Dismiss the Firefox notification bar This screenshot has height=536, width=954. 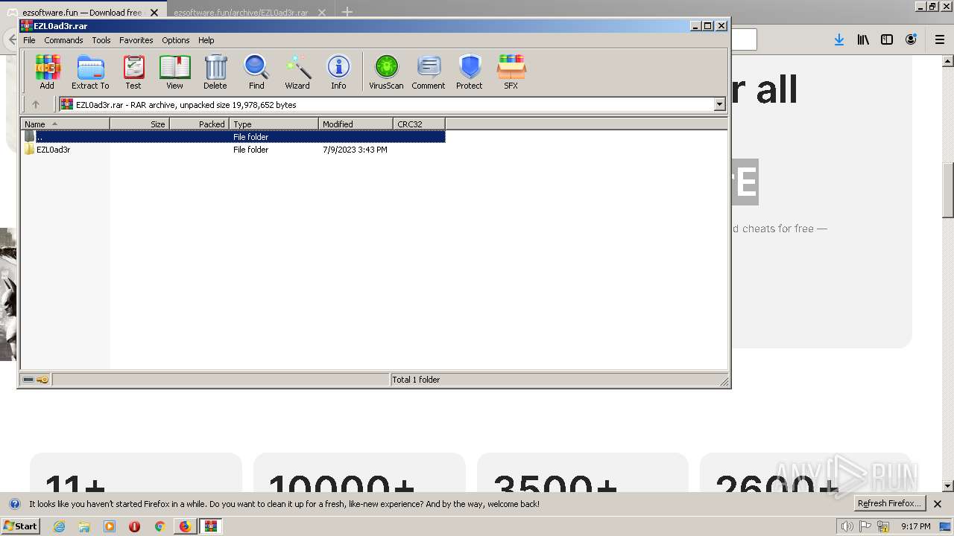coord(938,504)
